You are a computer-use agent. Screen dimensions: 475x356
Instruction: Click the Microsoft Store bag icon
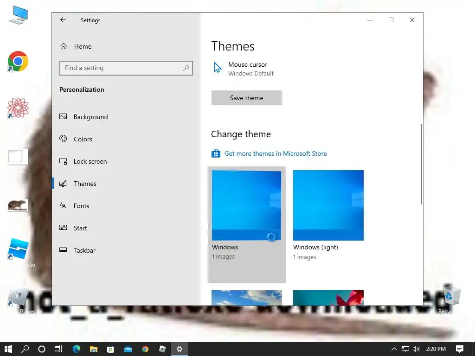pyautogui.click(x=216, y=153)
